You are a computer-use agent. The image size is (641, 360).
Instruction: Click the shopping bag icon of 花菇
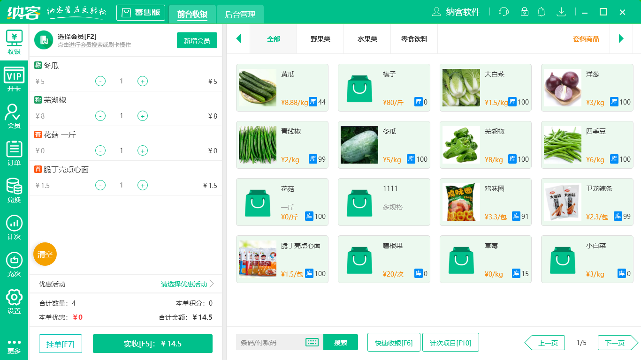tap(258, 202)
